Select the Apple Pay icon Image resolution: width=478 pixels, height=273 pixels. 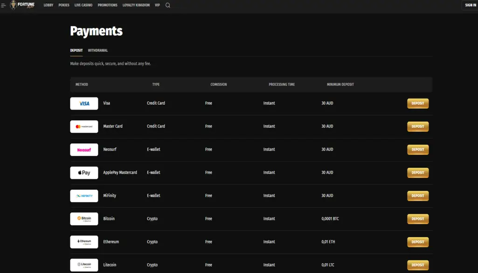pos(83,172)
